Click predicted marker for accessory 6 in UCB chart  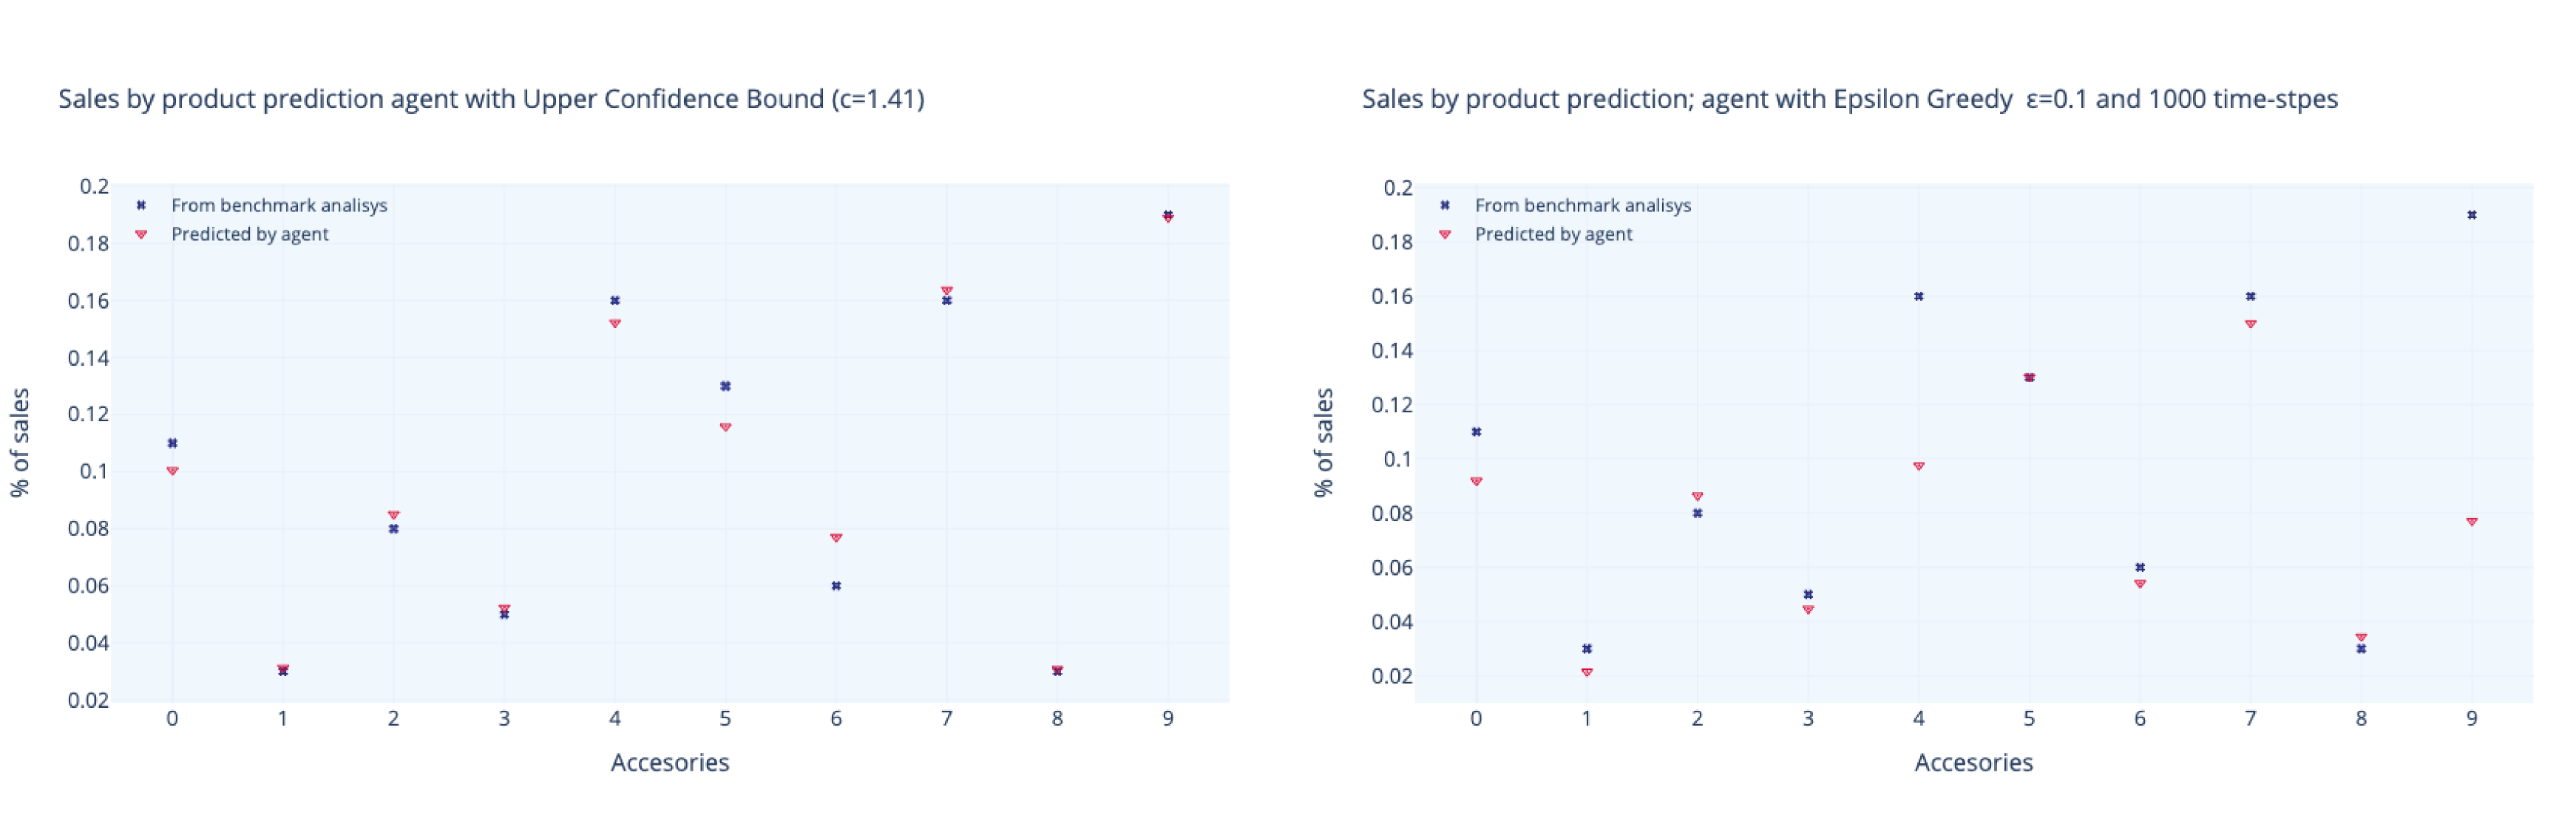coord(836,538)
